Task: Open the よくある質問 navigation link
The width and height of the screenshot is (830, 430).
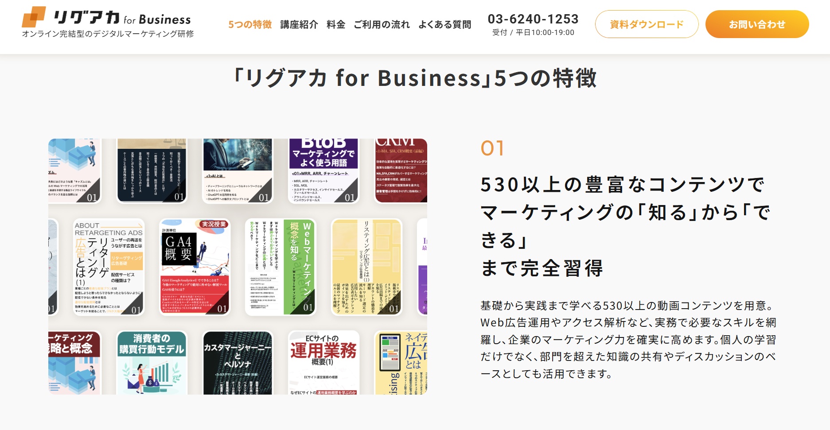Action: tap(445, 24)
